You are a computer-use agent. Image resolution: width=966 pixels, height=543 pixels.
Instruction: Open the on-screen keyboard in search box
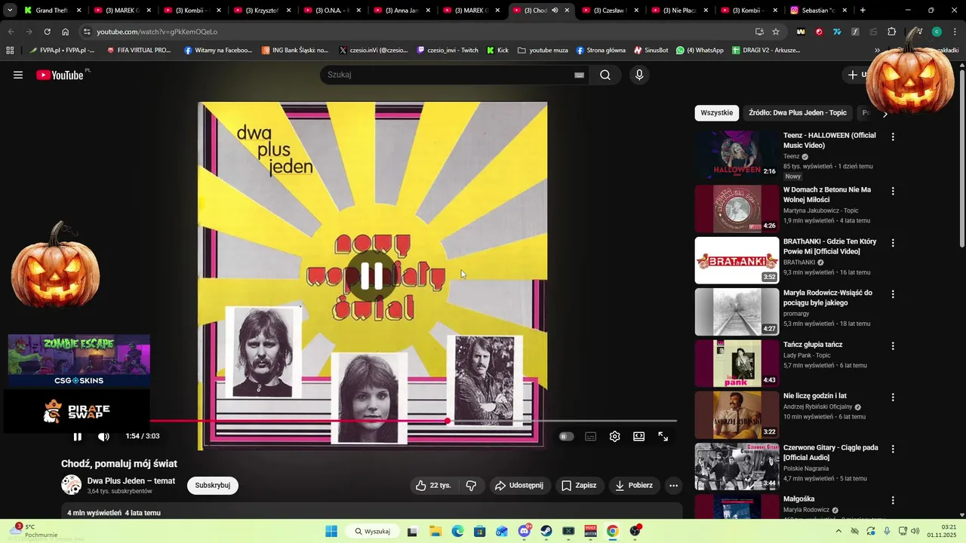[579, 75]
